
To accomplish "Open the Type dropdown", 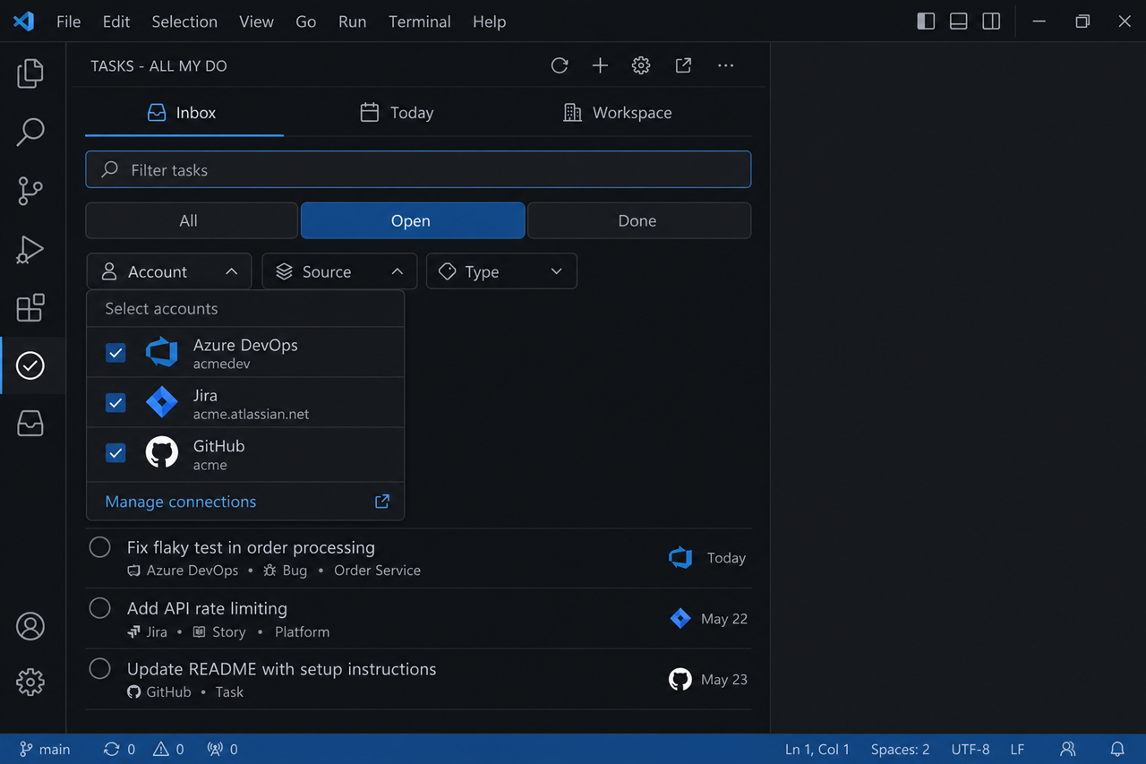I will [x=501, y=271].
